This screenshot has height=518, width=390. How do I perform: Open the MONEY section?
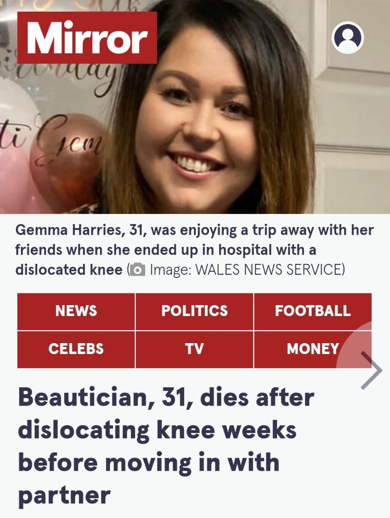[312, 349]
